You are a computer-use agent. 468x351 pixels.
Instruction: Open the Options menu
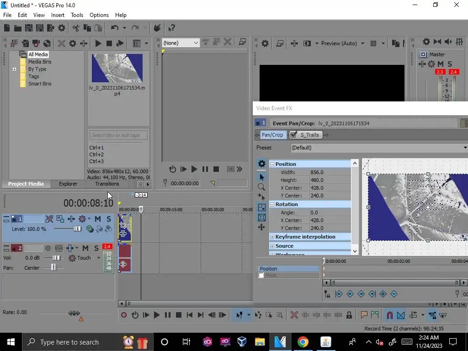tap(99, 15)
